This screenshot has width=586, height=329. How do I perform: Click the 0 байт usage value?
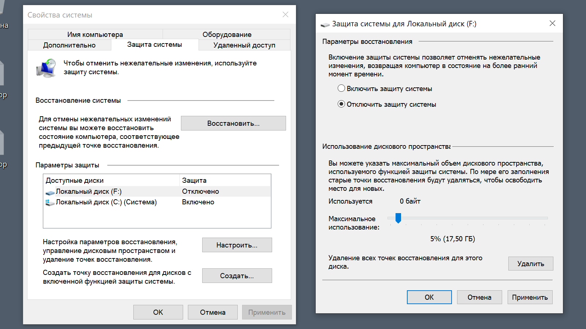[x=410, y=201]
